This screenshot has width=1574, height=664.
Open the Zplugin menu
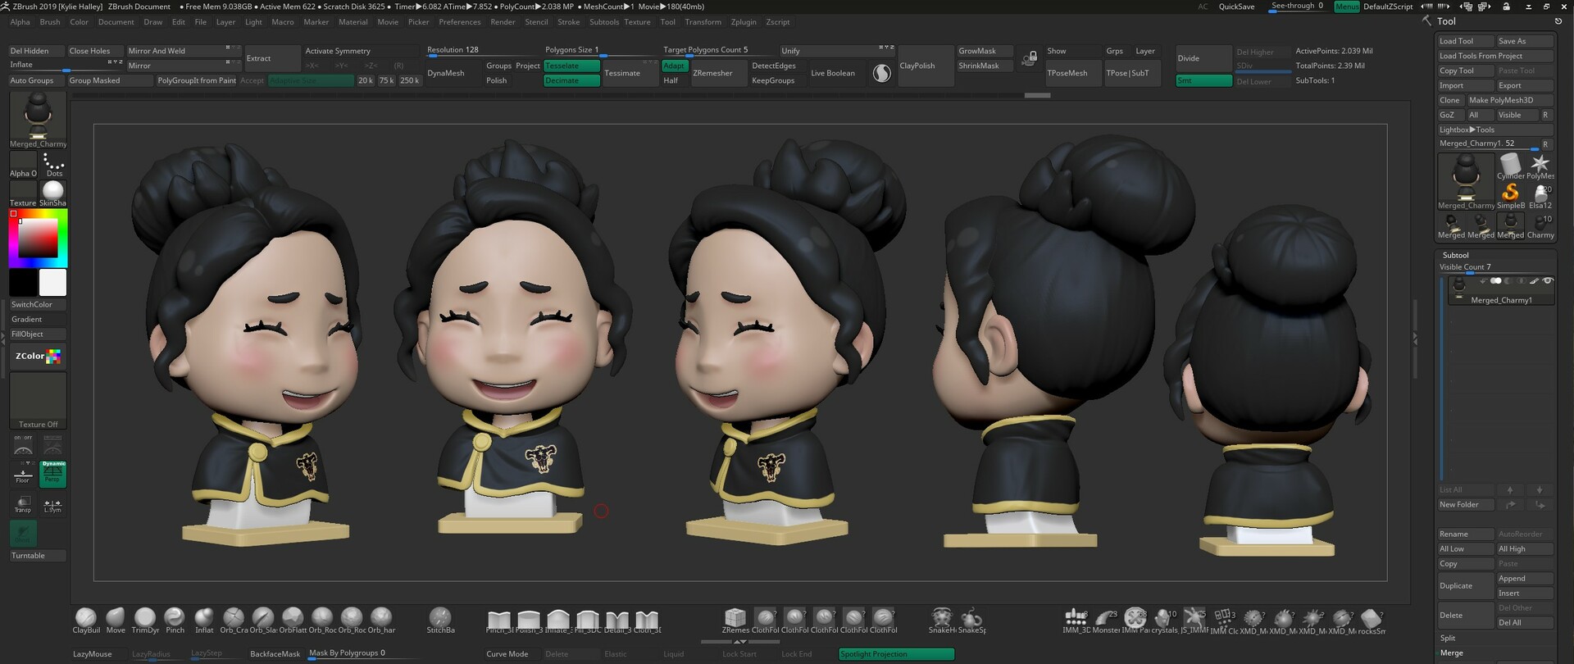click(744, 22)
